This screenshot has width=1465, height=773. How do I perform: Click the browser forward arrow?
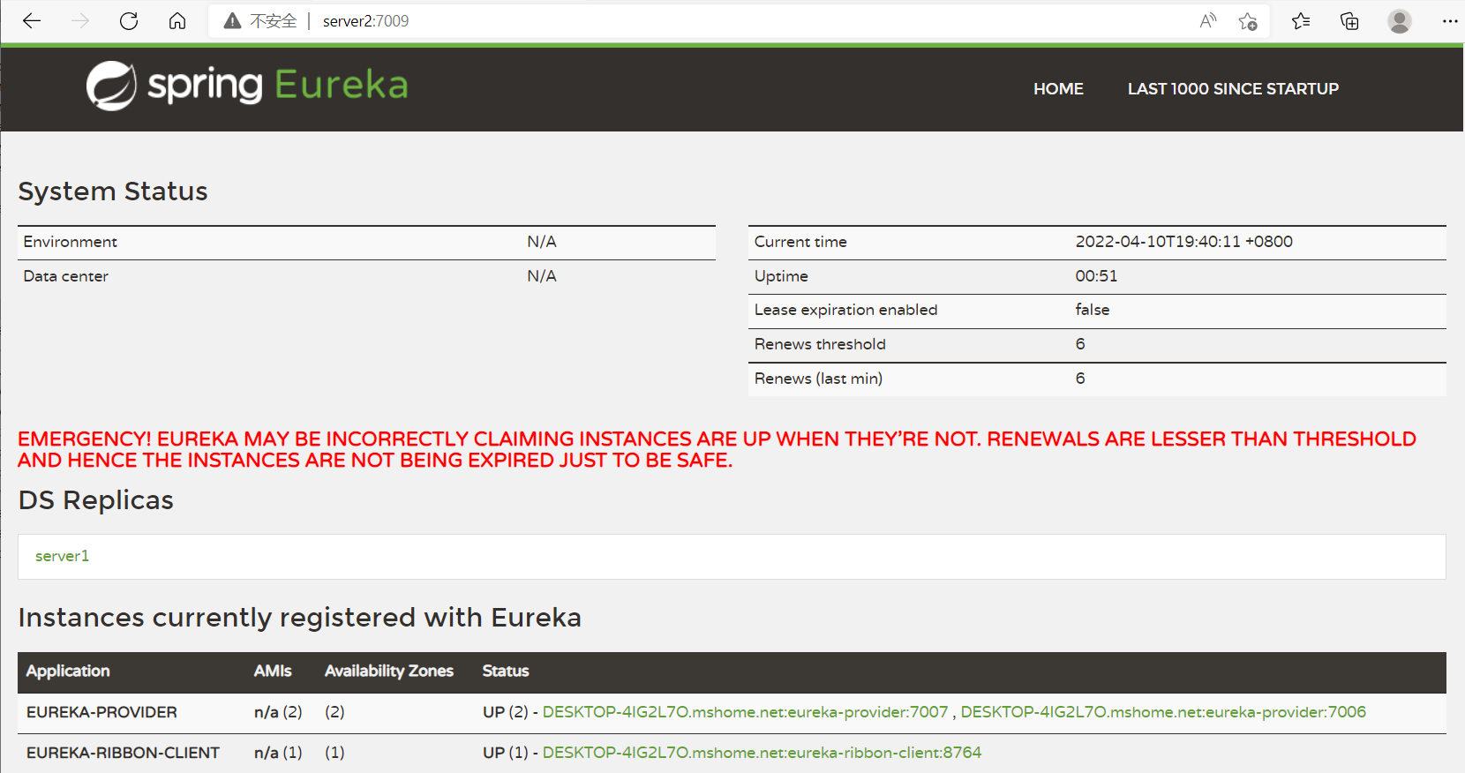80,21
